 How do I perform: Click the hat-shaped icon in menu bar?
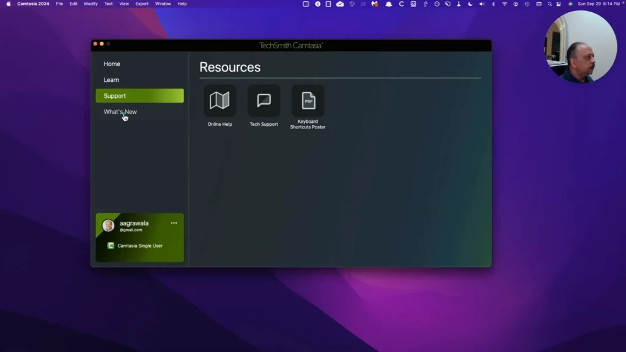[x=388, y=4]
